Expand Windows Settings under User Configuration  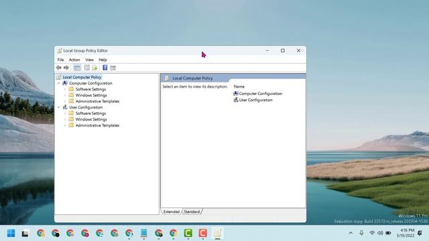pyautogui.click(x=65, y=119)
